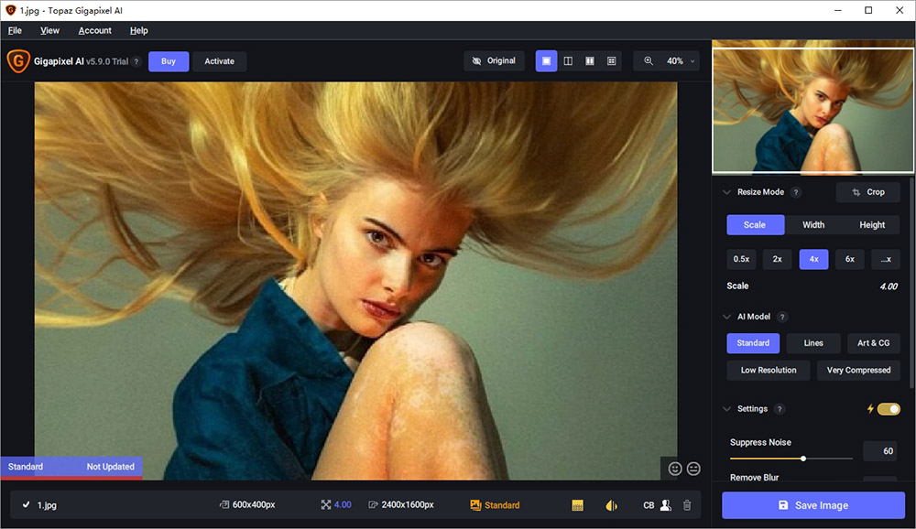The image size is (916, 529).
Task: Switch to side-by-side view layout
Action: (x=590, y=61)
